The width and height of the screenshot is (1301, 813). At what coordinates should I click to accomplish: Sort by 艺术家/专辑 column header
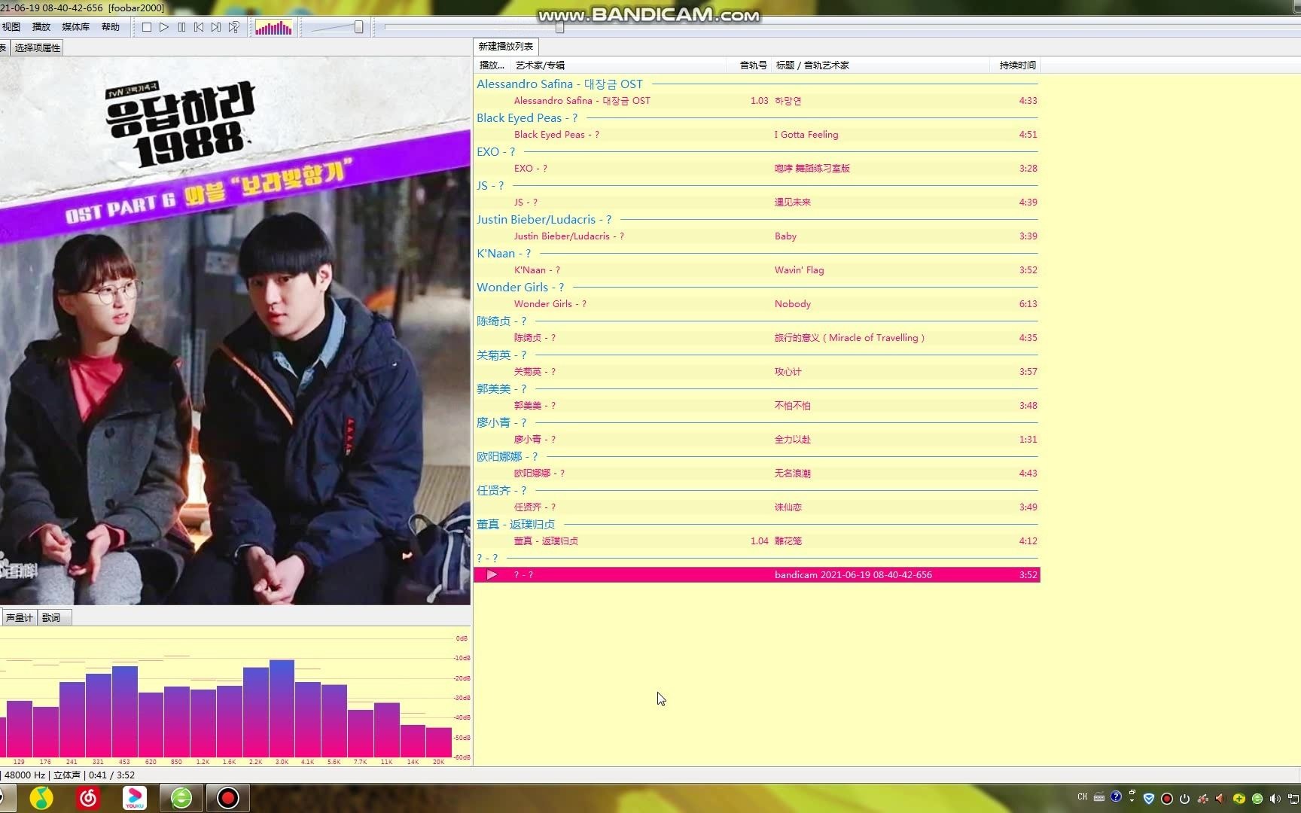[x=619, y=65]
